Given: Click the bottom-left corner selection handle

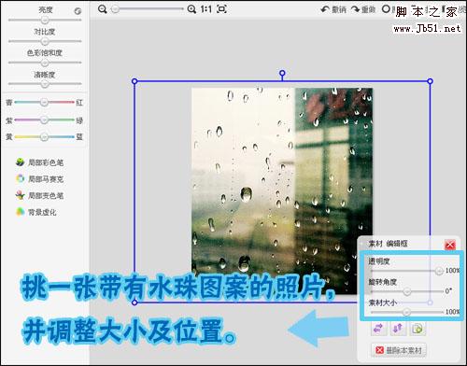Looking at the screenshot, I should pyautogui.click(x=134, y=303).
